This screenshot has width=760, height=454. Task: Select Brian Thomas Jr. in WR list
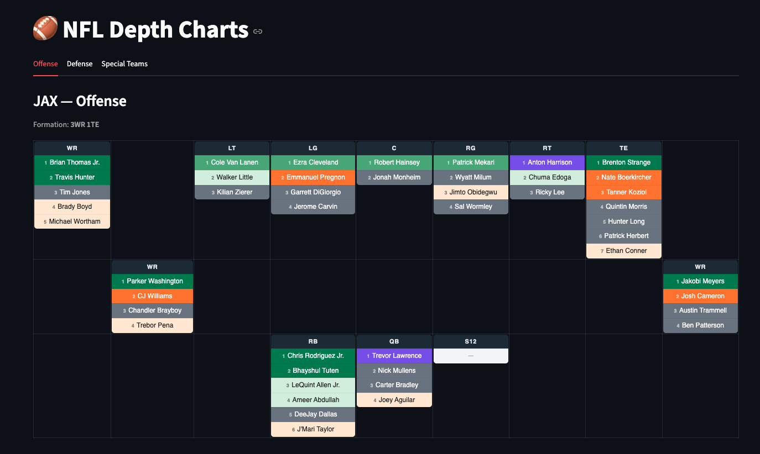pos(72,162)
